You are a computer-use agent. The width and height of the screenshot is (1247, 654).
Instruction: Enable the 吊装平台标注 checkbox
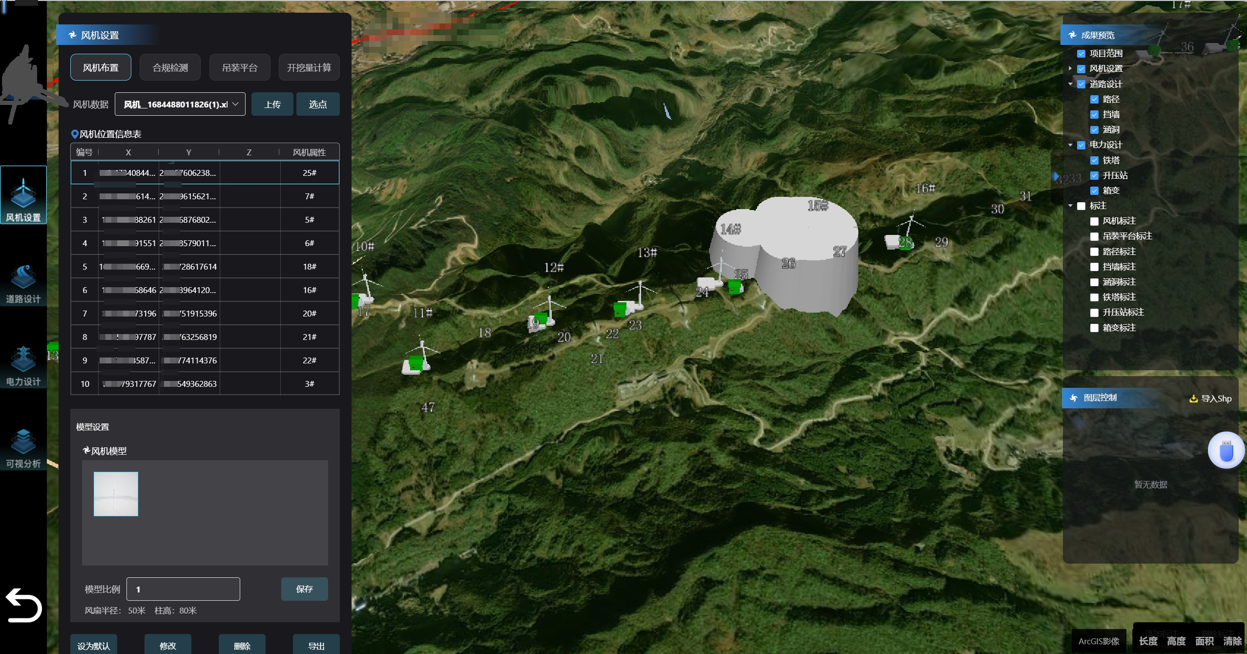(1094, 236)
